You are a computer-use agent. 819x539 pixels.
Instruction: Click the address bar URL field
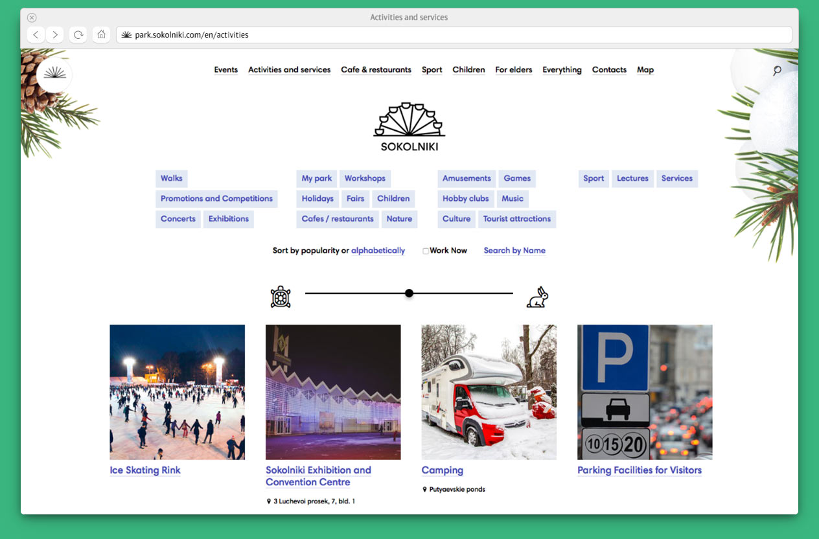(x=454, y=35)
